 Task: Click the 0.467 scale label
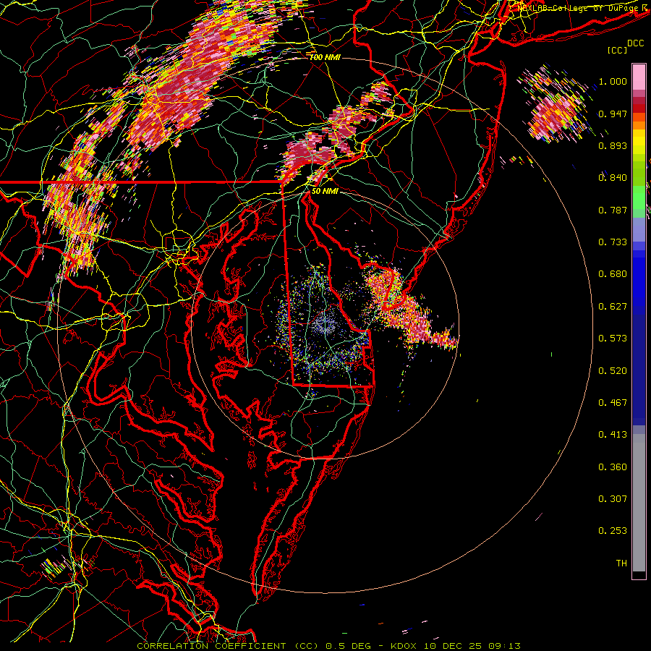(x=613, y=403)
